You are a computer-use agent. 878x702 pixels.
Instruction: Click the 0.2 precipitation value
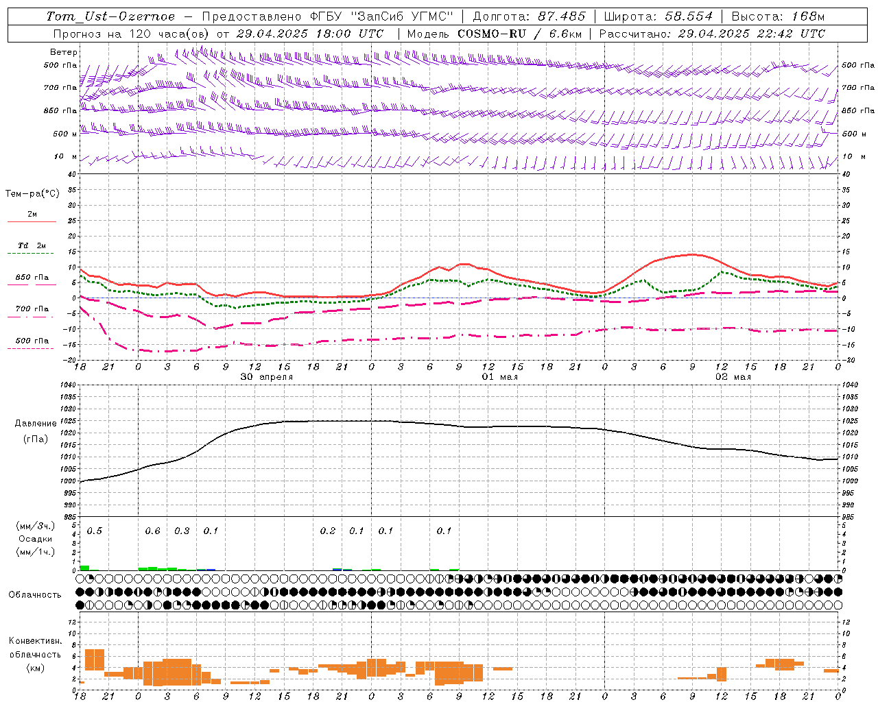328,531
